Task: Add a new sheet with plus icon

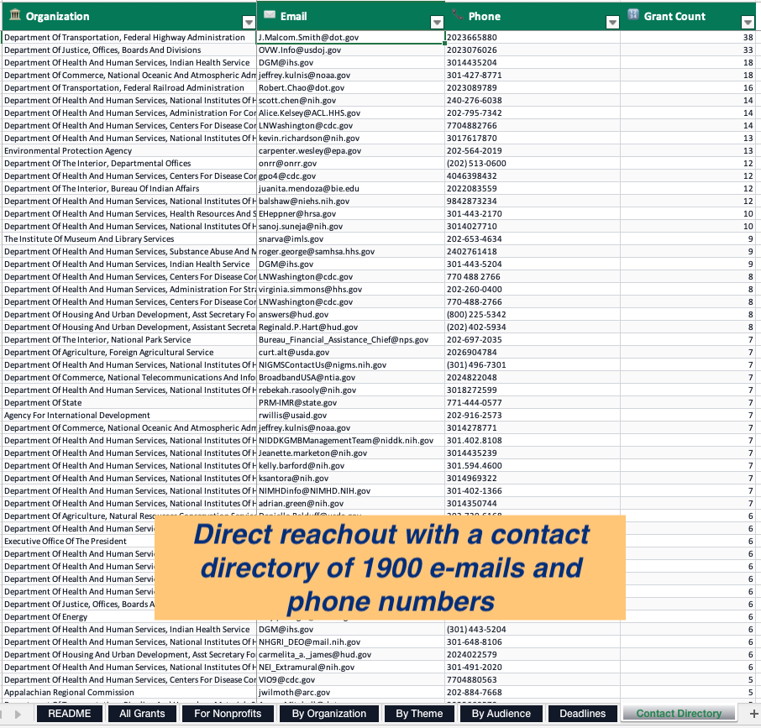Action: tap(753, 714)
